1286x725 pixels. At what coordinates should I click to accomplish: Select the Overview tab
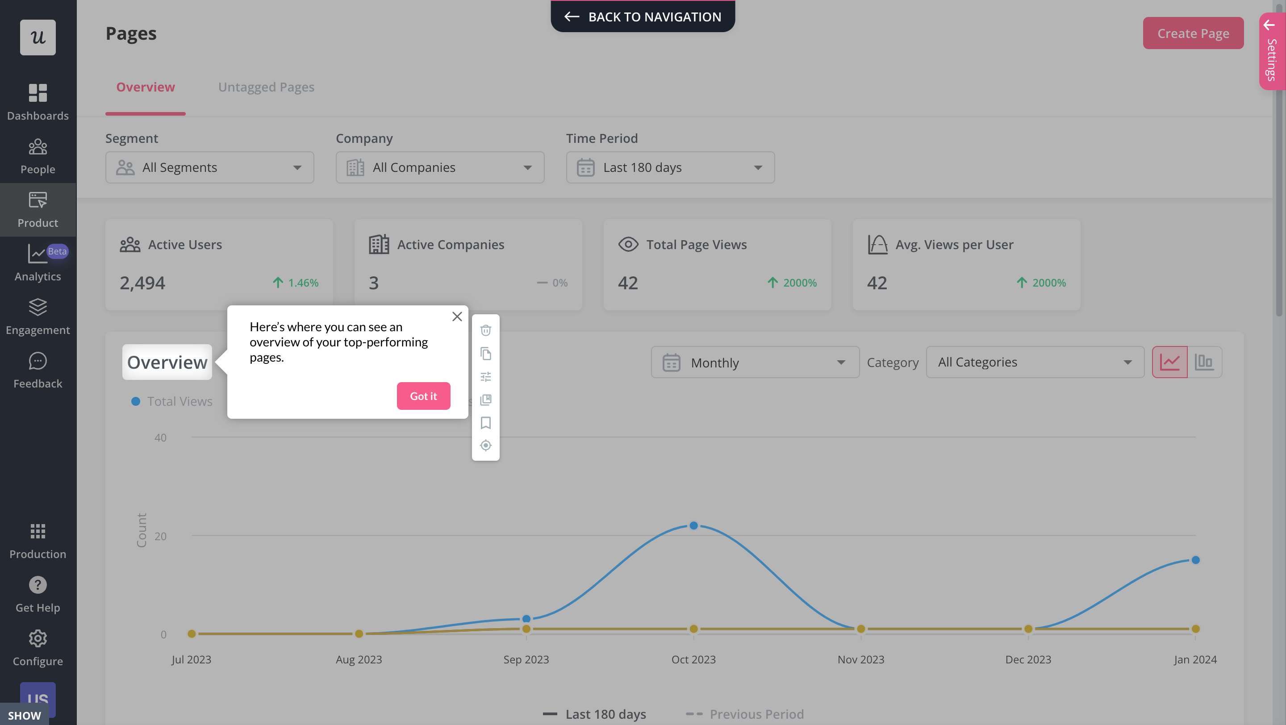click(145, 87)
